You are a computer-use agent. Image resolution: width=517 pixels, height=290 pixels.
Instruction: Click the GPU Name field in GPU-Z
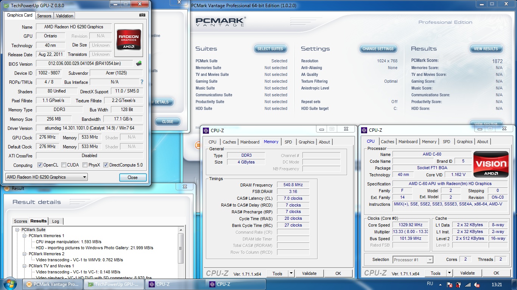pos(73,27)
